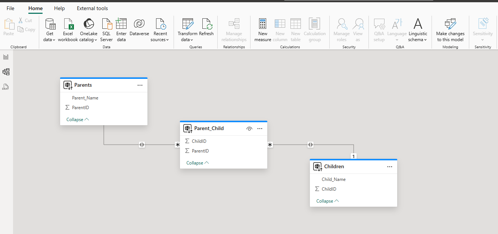Image resolution: width=498 pixels, height=234 pixels.
Task: Open the Help ribbon tab
Action: tap(59, 8)
